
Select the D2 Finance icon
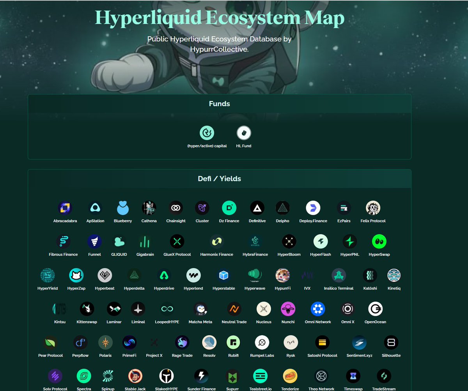229,208
